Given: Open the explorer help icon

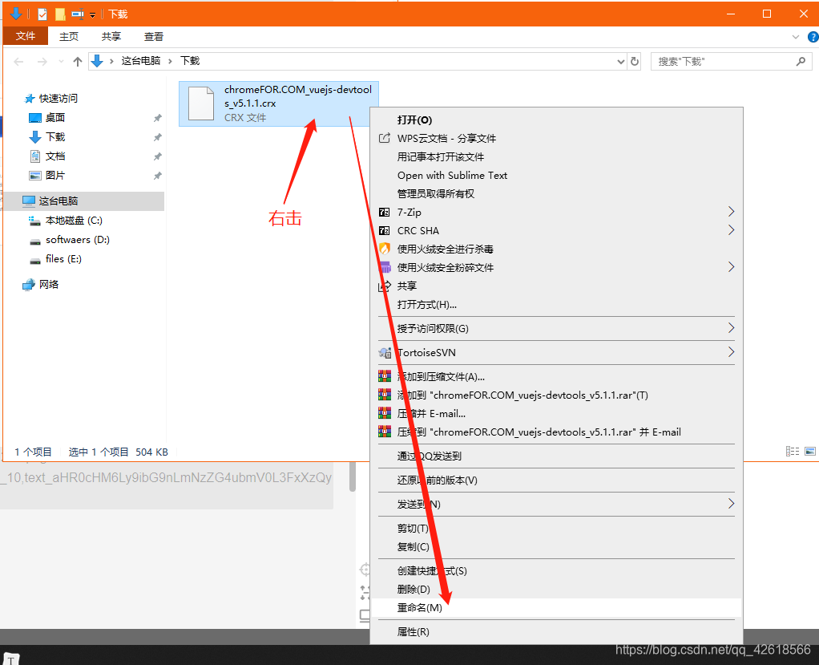Looking at the screenshot, I should click(813, 37).
